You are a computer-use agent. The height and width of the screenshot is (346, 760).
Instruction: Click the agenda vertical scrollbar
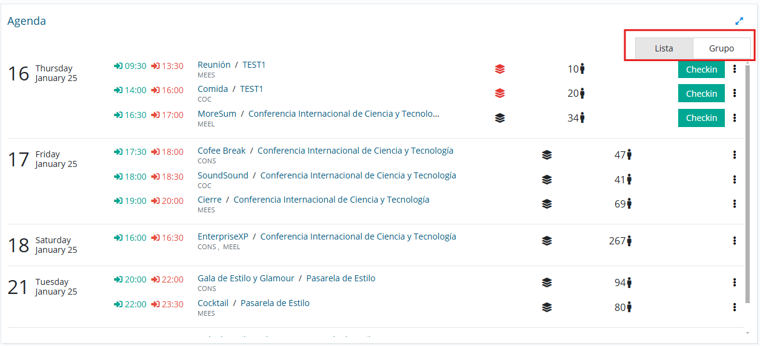(x=747, y=181)
